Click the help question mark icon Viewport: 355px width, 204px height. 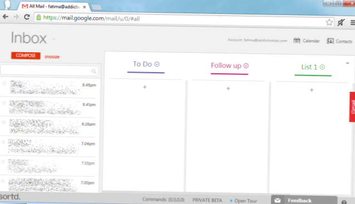click(344, 202)
